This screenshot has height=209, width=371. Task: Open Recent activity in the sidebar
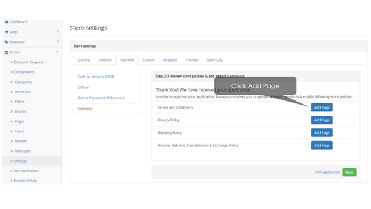click(26, 181)
